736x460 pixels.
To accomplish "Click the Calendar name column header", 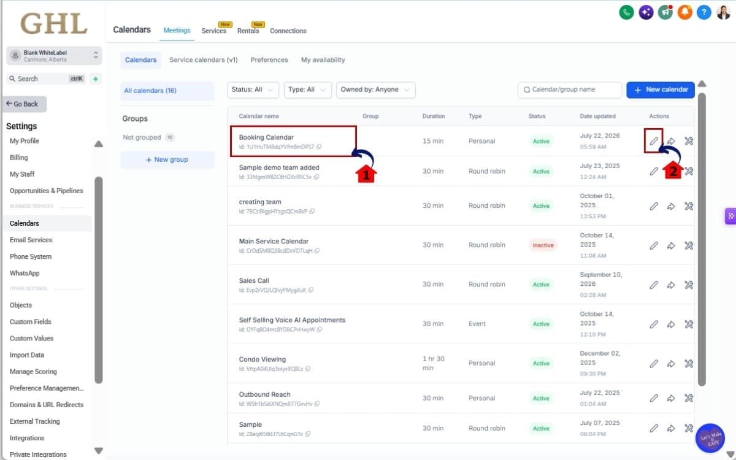I will 259,116.
